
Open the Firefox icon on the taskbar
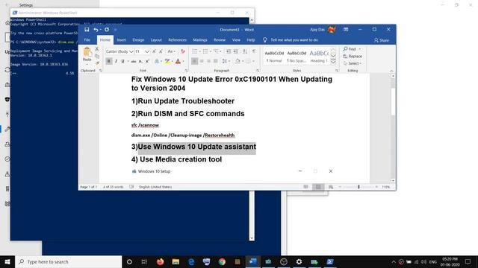click(160, 261)
